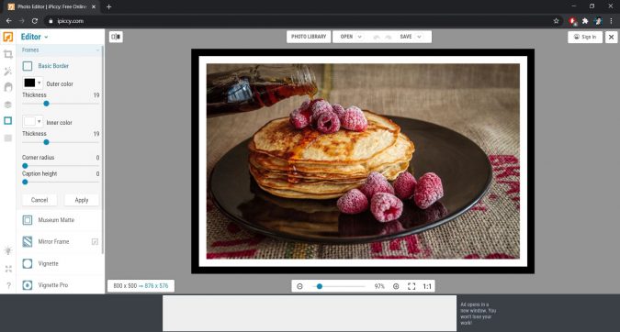Select the Mirror Frame label
Screen dimensions: 620x332
pyautogui.click(x=53, y=241)
